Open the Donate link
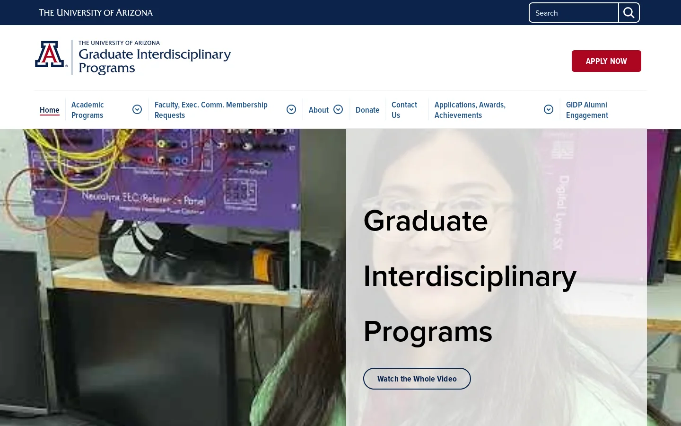The image size is (681, 426). (x=367, y=110)
